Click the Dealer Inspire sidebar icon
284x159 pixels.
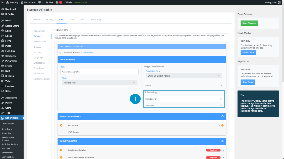point(3,118)
